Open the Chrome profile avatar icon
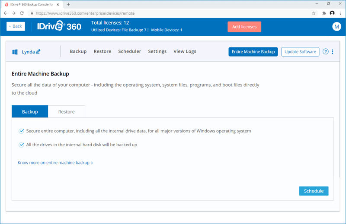The width and height of the screenshot is (346, 224). (x=332, y=13)
